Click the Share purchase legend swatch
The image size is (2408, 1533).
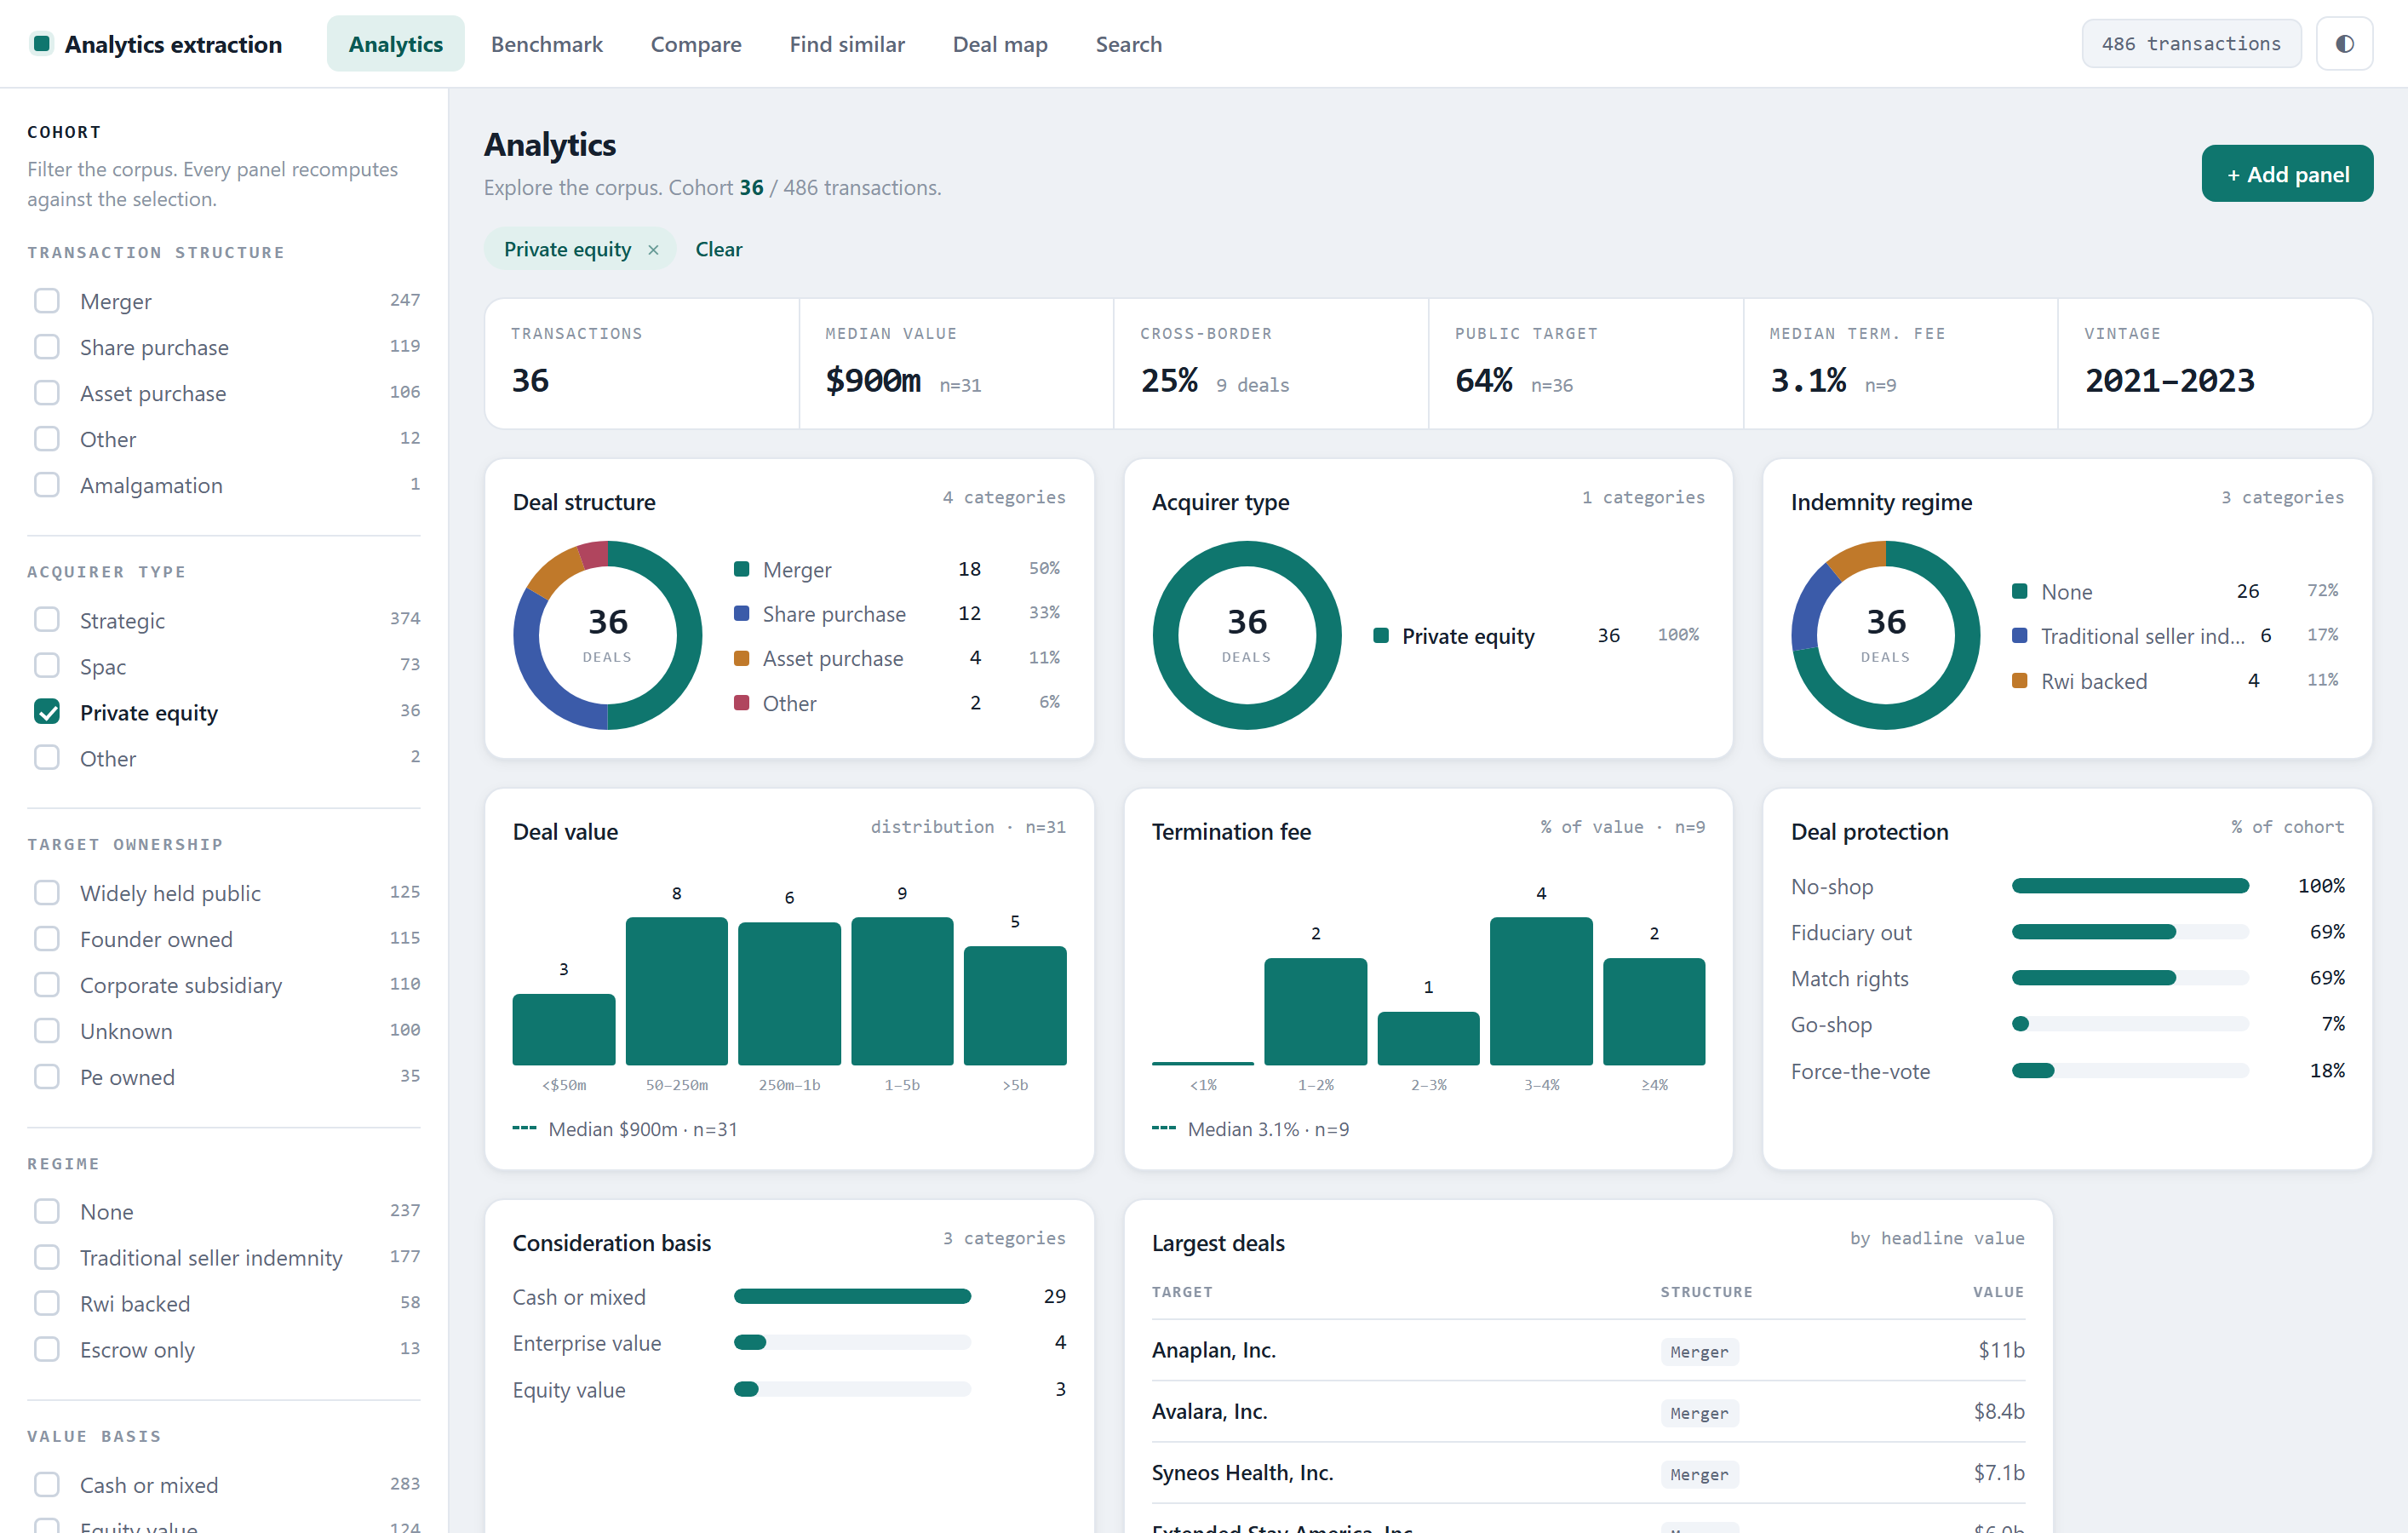741,613
